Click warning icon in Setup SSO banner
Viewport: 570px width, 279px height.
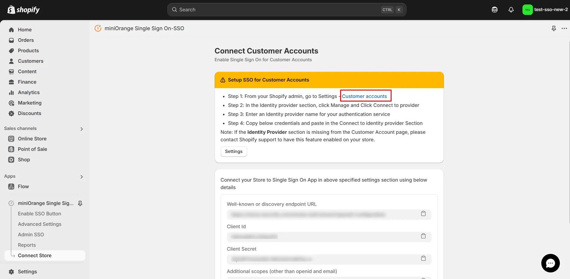click(223, 80)
